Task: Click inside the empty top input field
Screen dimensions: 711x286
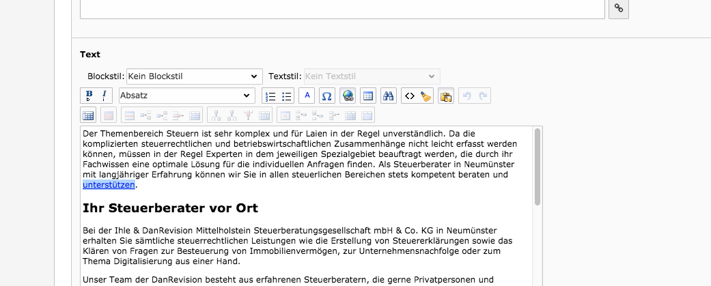Action: (341, 8)
